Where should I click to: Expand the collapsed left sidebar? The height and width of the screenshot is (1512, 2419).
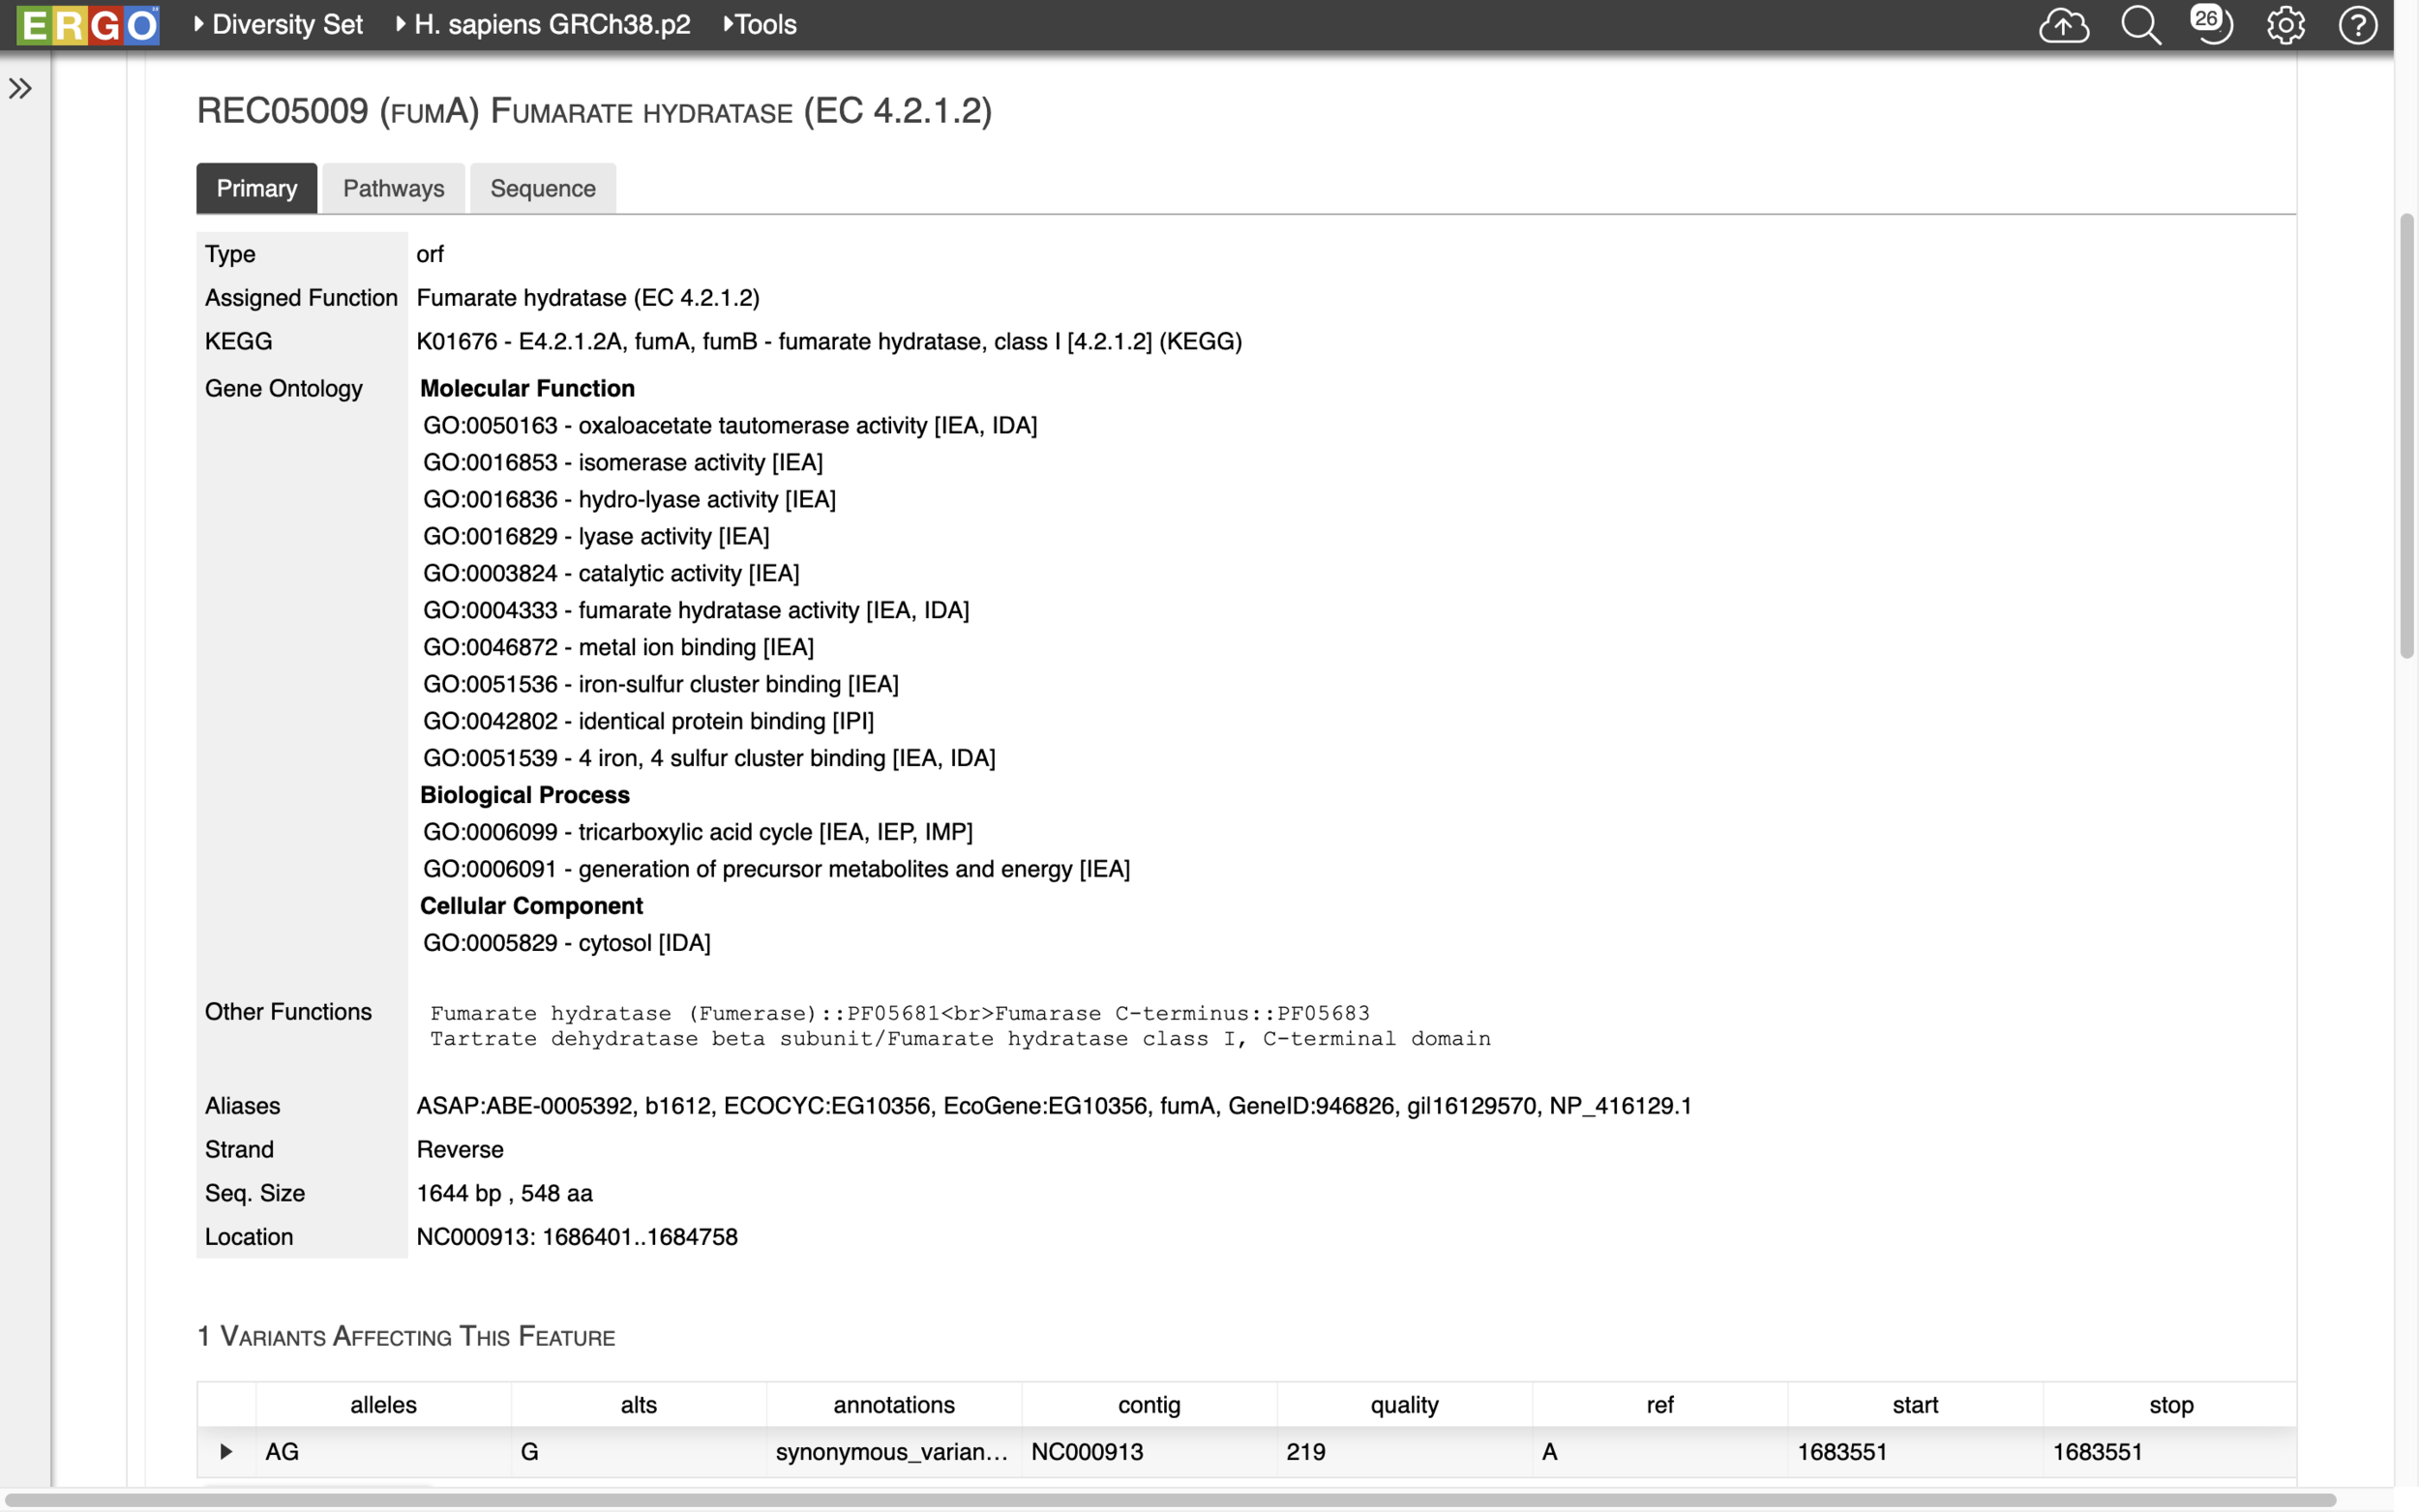(x=21, y=88)
